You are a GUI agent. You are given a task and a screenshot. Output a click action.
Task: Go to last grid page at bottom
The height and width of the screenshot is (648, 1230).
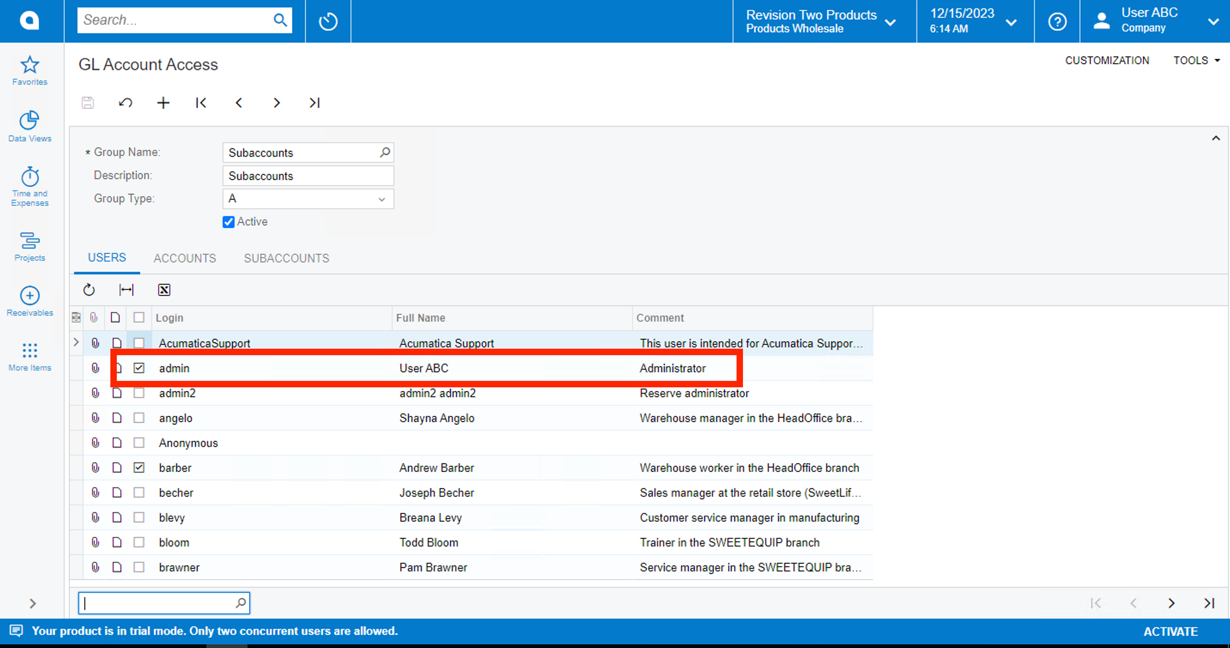click(x=1209, y=603)
